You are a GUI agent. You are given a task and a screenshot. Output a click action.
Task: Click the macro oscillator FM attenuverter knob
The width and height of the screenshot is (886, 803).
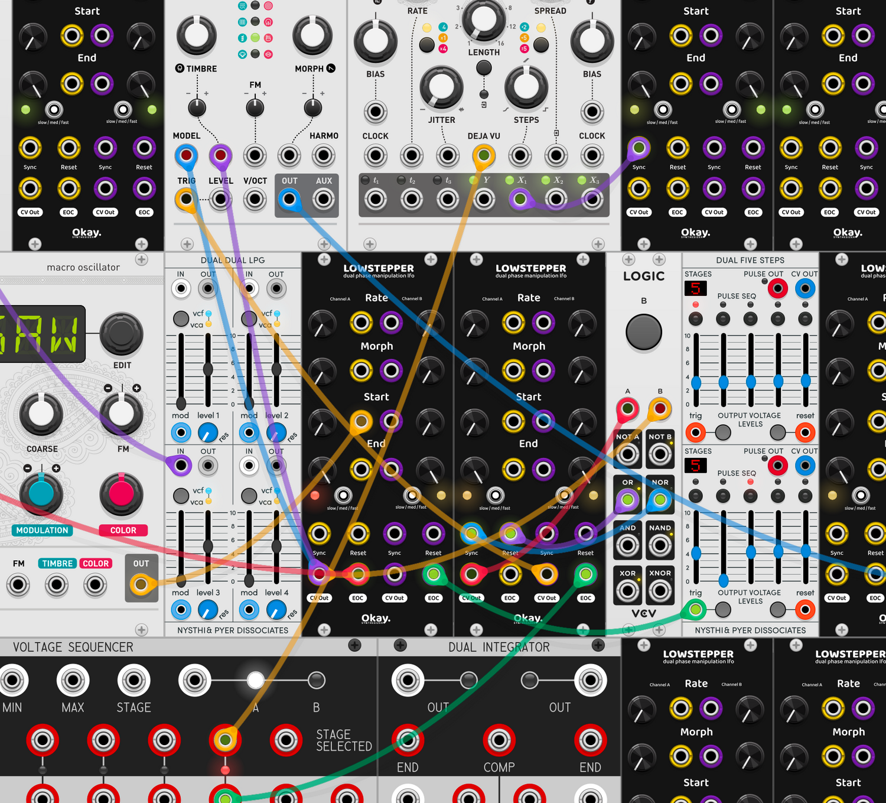(121, 414)
